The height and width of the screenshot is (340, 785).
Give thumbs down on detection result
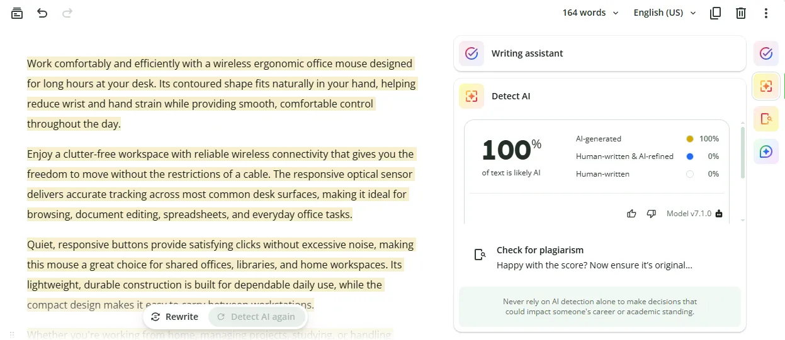tap(652, 214)
